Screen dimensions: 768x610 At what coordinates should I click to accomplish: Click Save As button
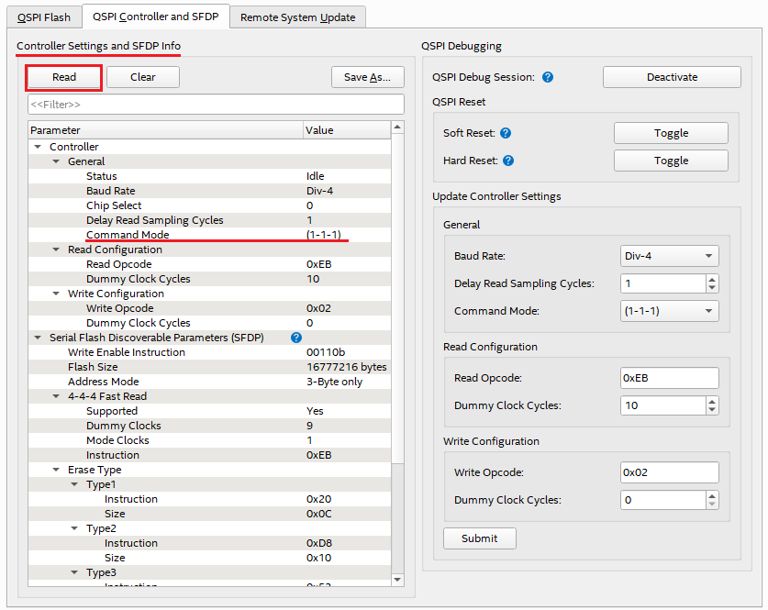point(367,77)
